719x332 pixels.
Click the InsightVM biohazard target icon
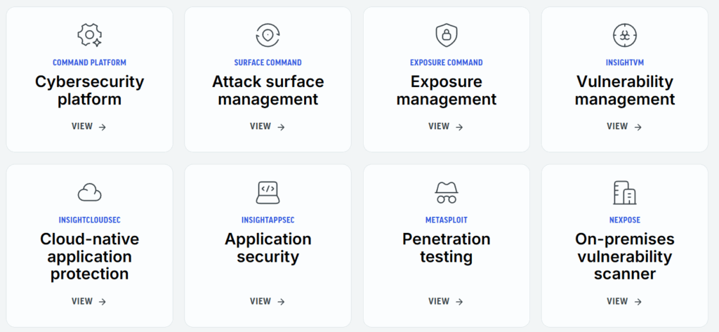click(x=624, y=34)
